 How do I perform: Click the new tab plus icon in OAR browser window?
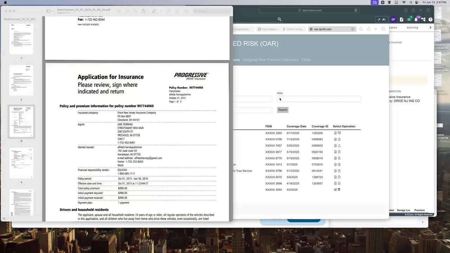pyautogui.click(x=376, y=29)
